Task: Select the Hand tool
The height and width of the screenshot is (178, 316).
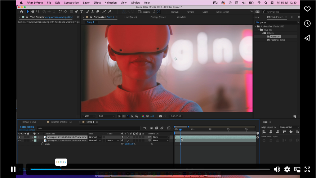Action: pos(33,12)
